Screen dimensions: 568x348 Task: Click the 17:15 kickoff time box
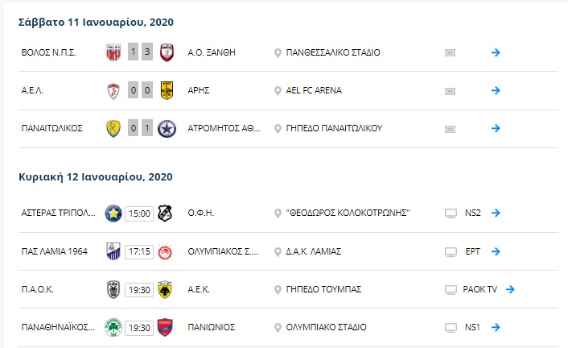(x=139, y=251)
